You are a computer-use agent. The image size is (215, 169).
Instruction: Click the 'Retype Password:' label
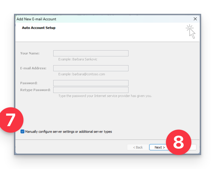[x=35, y=90]
